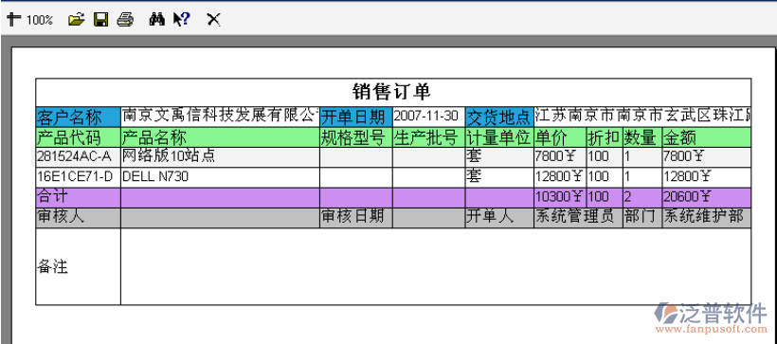Screen dimensions: 777x344
Task: Select the 100% zoom level label
Action: pos(40,20)
